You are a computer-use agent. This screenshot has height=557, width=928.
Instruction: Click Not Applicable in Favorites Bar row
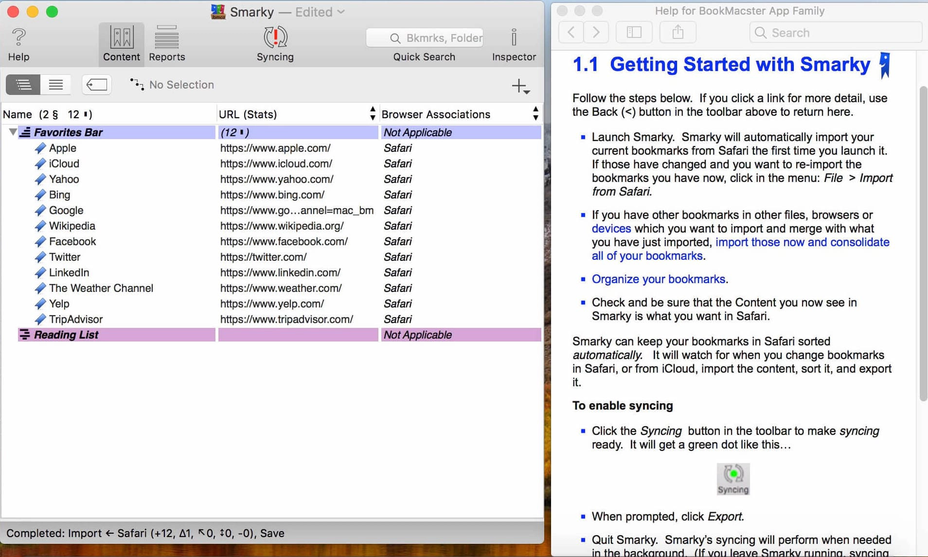pos(418,132)
